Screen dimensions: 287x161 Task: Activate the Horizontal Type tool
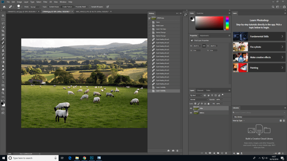(3, 78)
